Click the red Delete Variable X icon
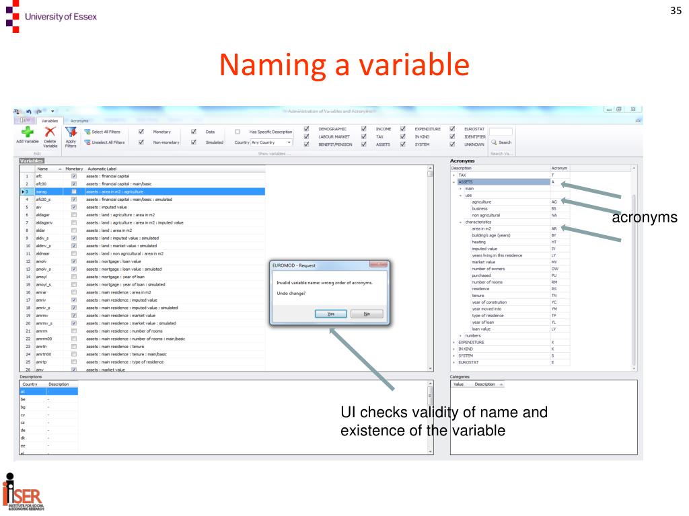Image resolution: width=689 pixels, height=516 pixels. coord(50,132)
